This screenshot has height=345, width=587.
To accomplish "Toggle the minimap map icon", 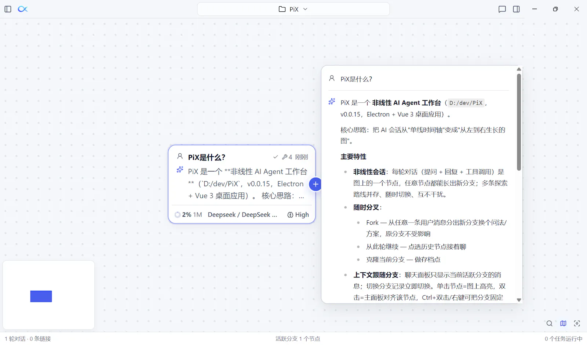I will tap(563, 323).
